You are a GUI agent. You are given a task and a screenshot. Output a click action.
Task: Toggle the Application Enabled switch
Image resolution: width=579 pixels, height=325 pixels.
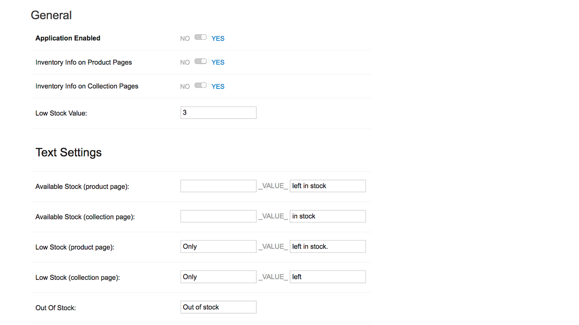[200, 37]
